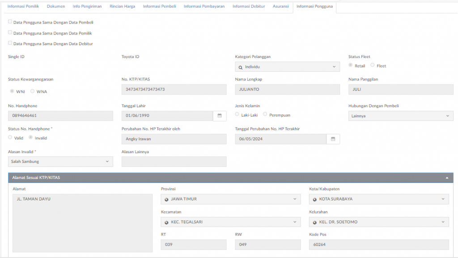Switch to Dokumen tab
458x258 pixels.
pyautogui.click(x=56, y=6)
